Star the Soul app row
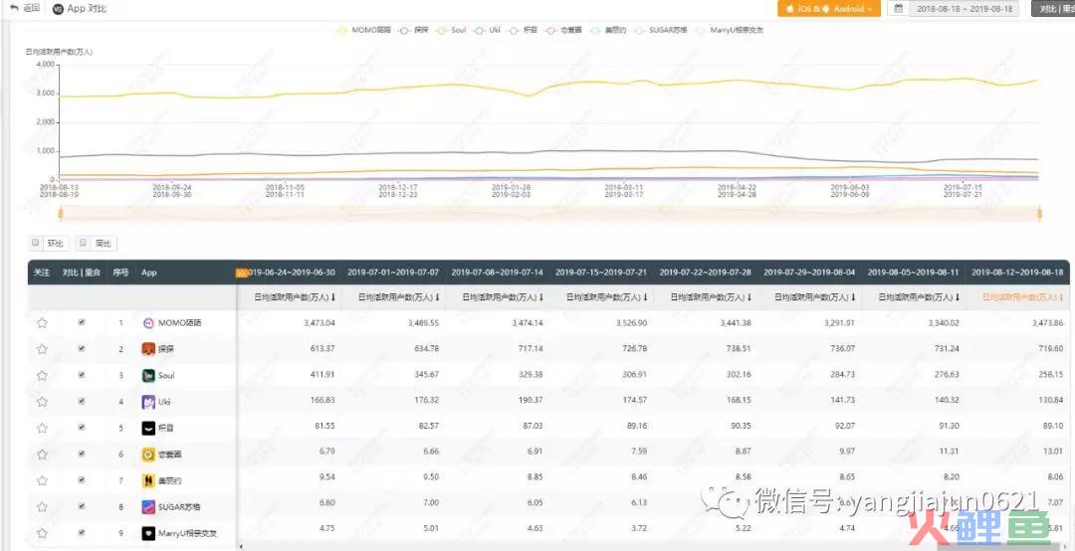Viewport: 1075px width, 551px height. pyautogui.click(x=42, y=376)
